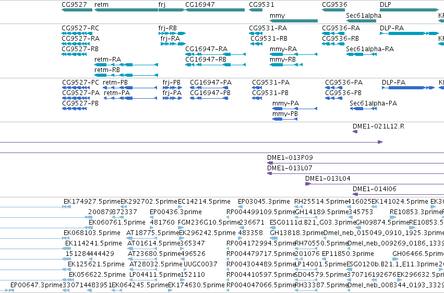Click EST EK292702.5prime
The height and width of the screenshot is (293, 444).
point(149,202)
